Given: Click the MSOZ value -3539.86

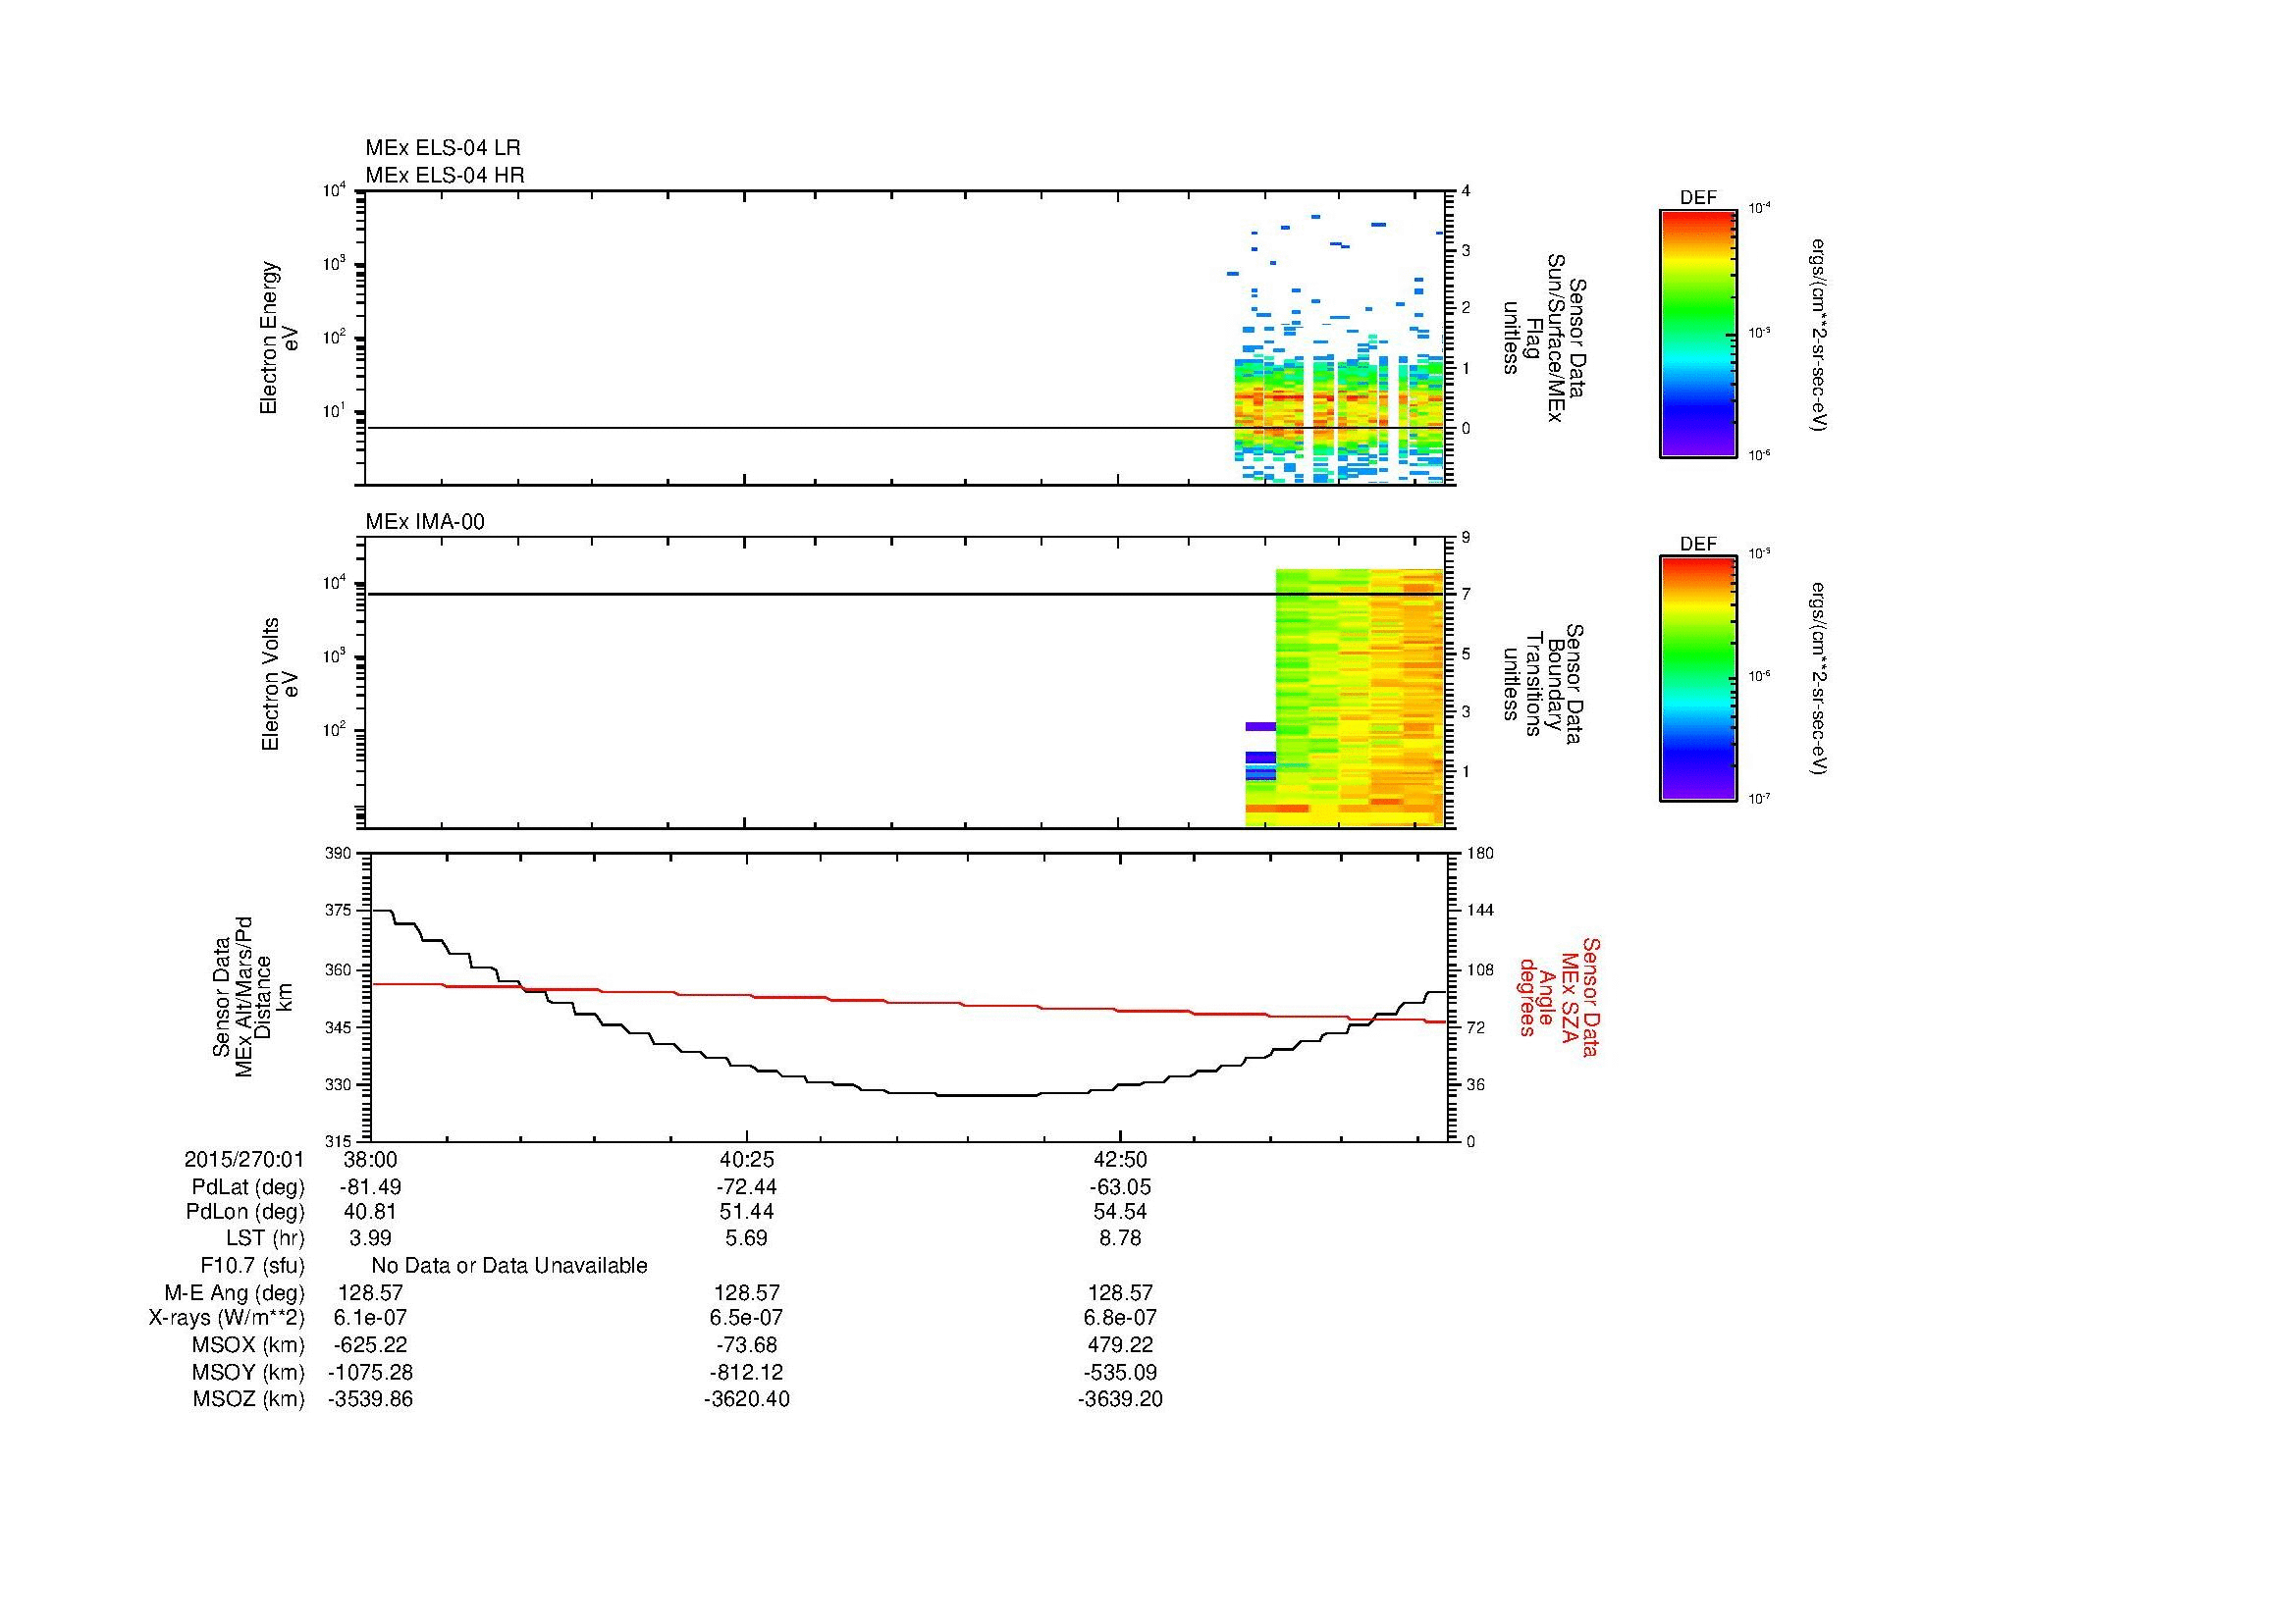Looking at the screenshot, I should 370,1399.
